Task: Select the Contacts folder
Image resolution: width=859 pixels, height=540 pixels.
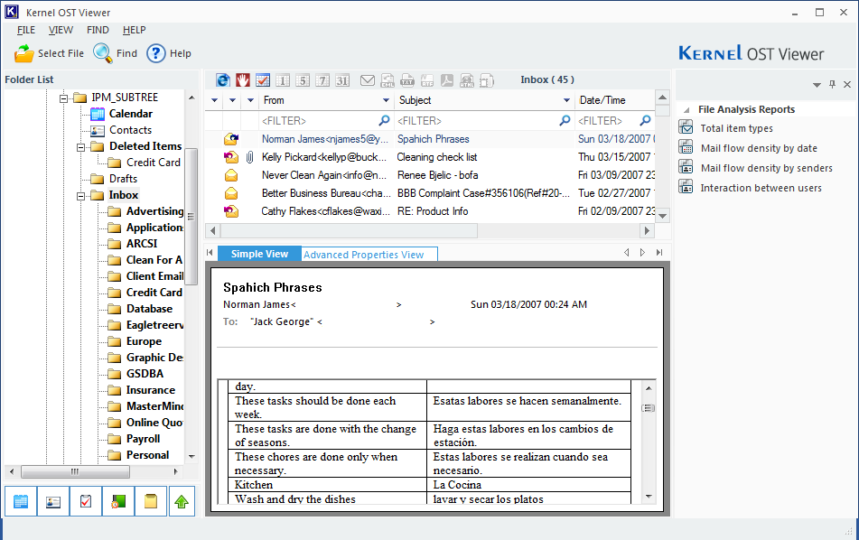Action: pos(130,130)
